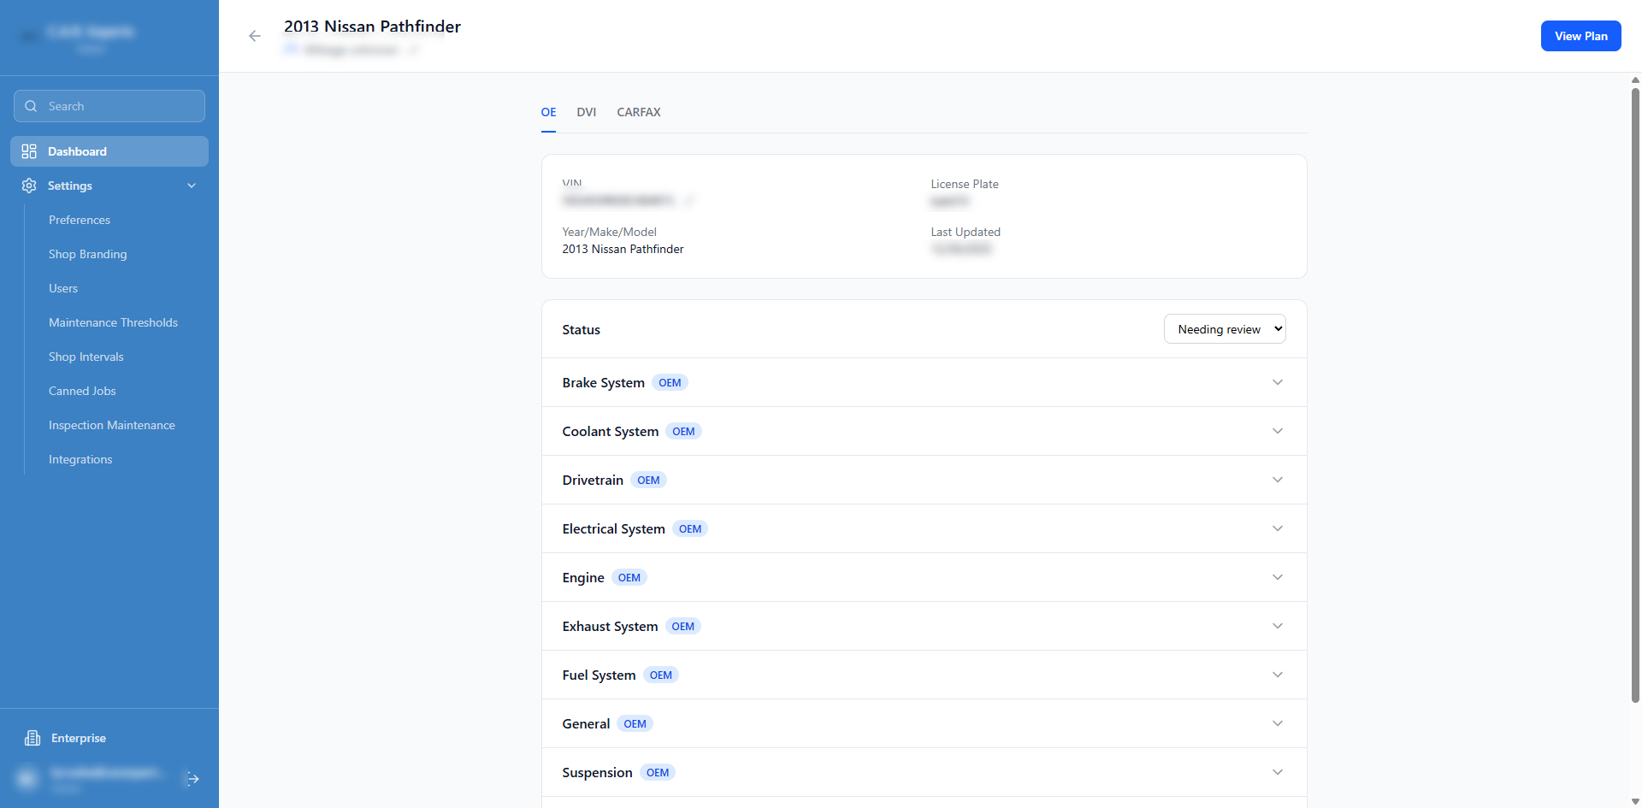The width and height of the screenshot is (1642, 808).
Task: Click the edit pencil next to the VIN
Action: [689, 200]
